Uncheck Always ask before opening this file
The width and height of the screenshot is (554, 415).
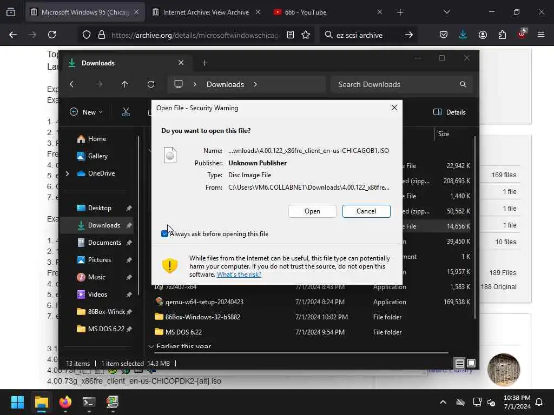click(x=164, y=233)
